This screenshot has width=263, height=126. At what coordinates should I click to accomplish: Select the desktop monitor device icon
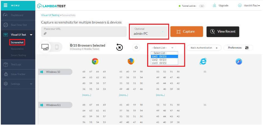click(45, 47)
